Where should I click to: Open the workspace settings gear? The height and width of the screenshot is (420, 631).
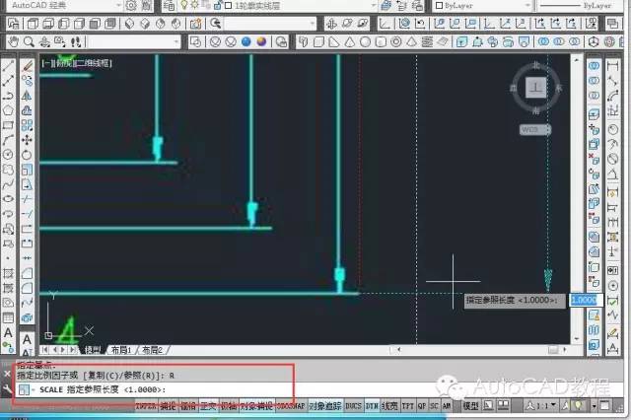[131, 6]
